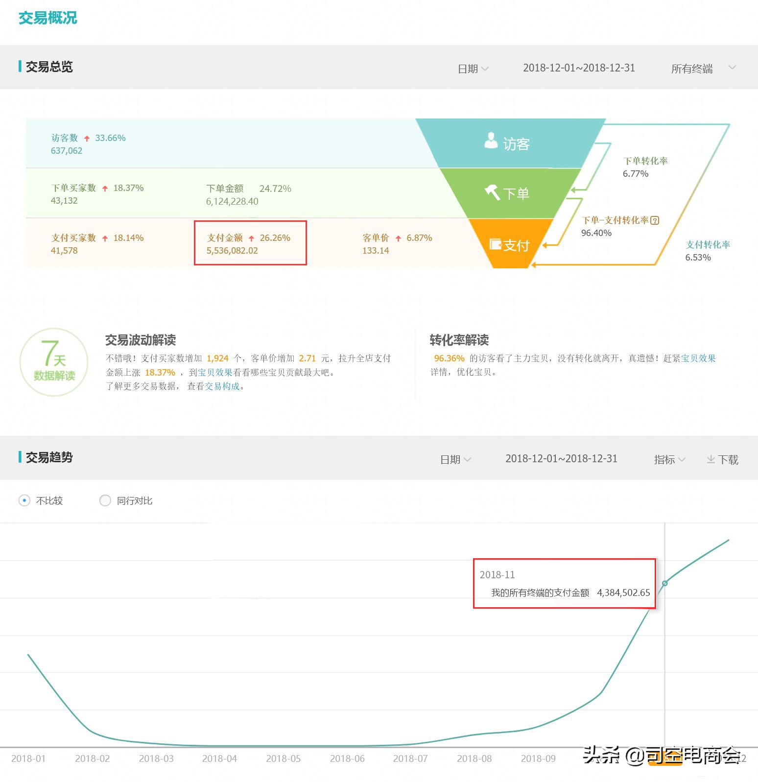
Task: Click the 下单买家数 value 43,132
Action: [x=64, y=201]
